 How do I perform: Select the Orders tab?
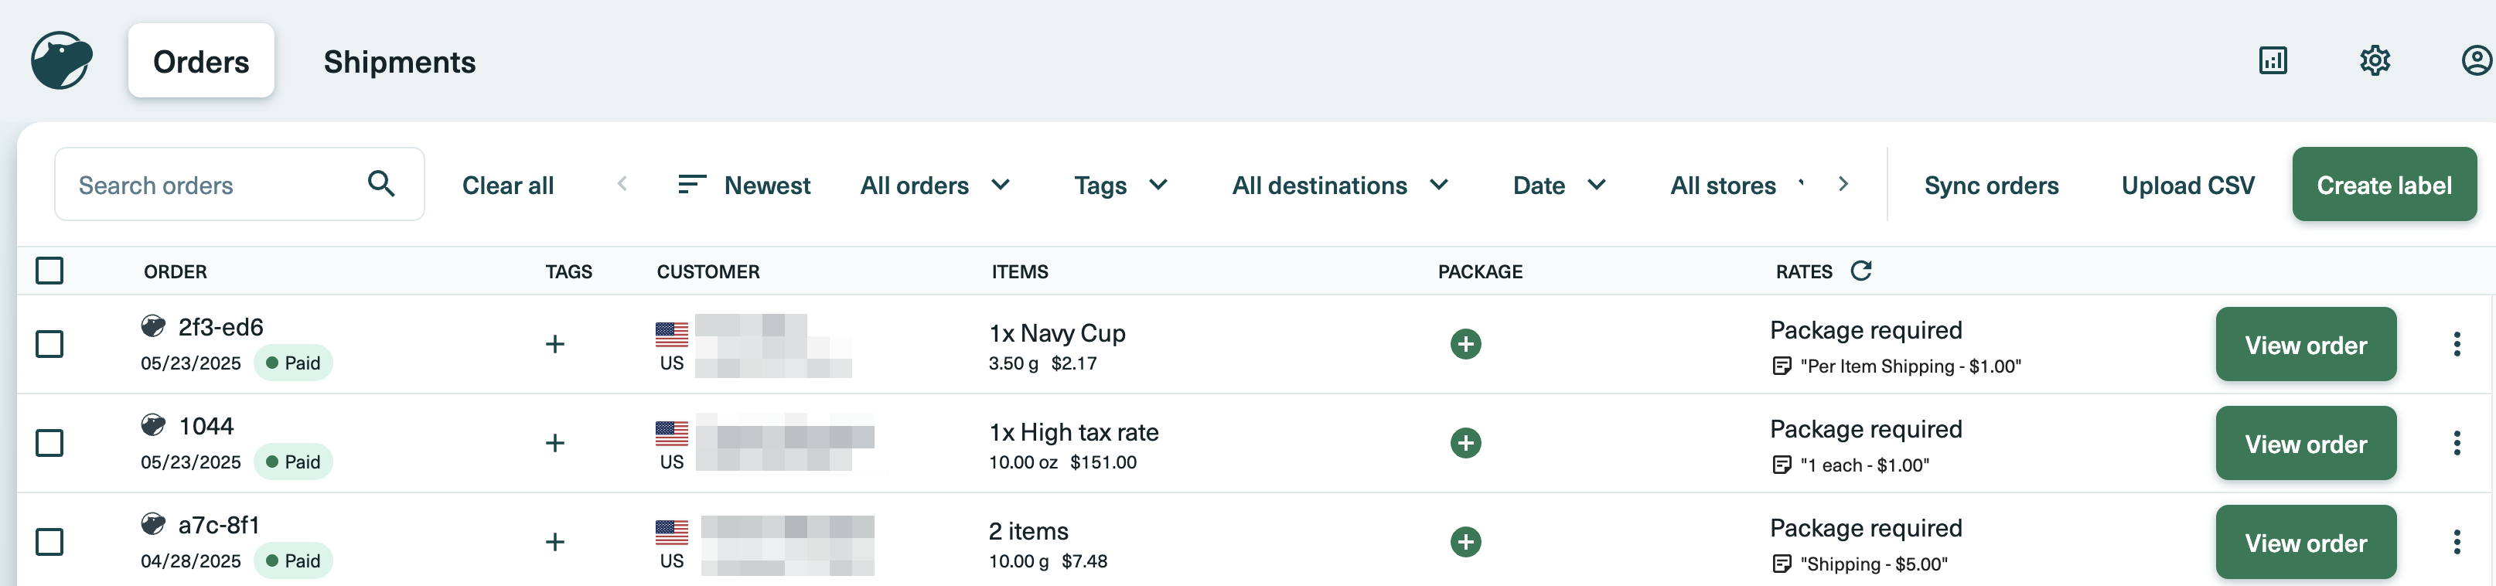point(200,62)
